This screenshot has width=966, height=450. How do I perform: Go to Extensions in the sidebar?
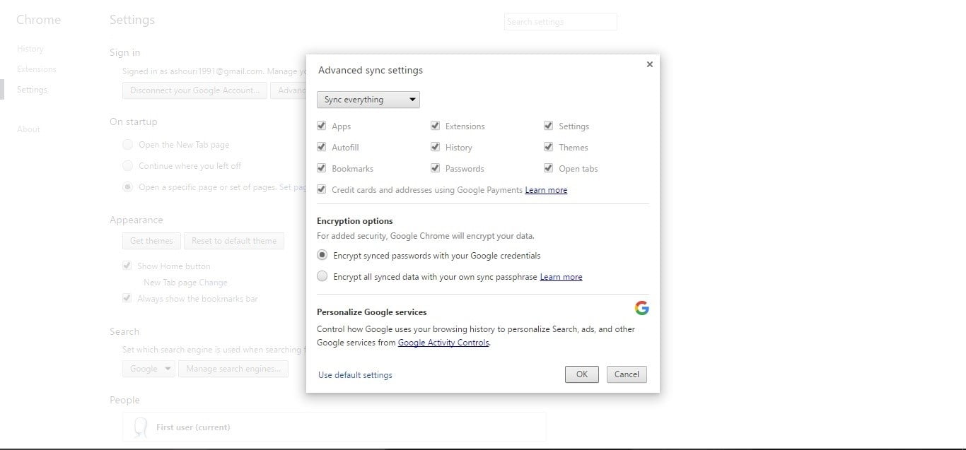point(37,69)
